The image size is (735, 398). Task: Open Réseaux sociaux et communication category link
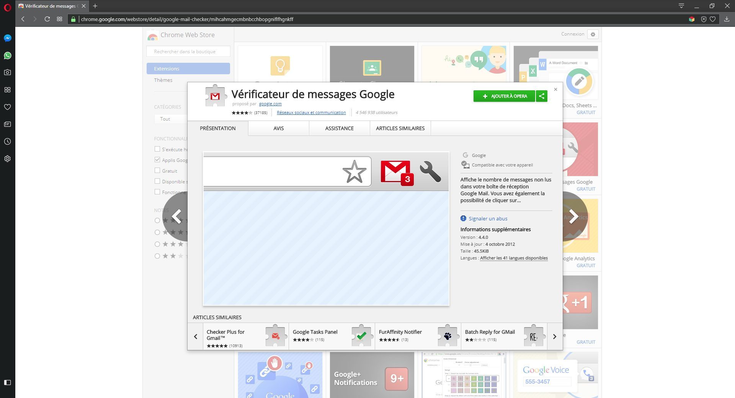pyautogui.click(x=311, y=113)
